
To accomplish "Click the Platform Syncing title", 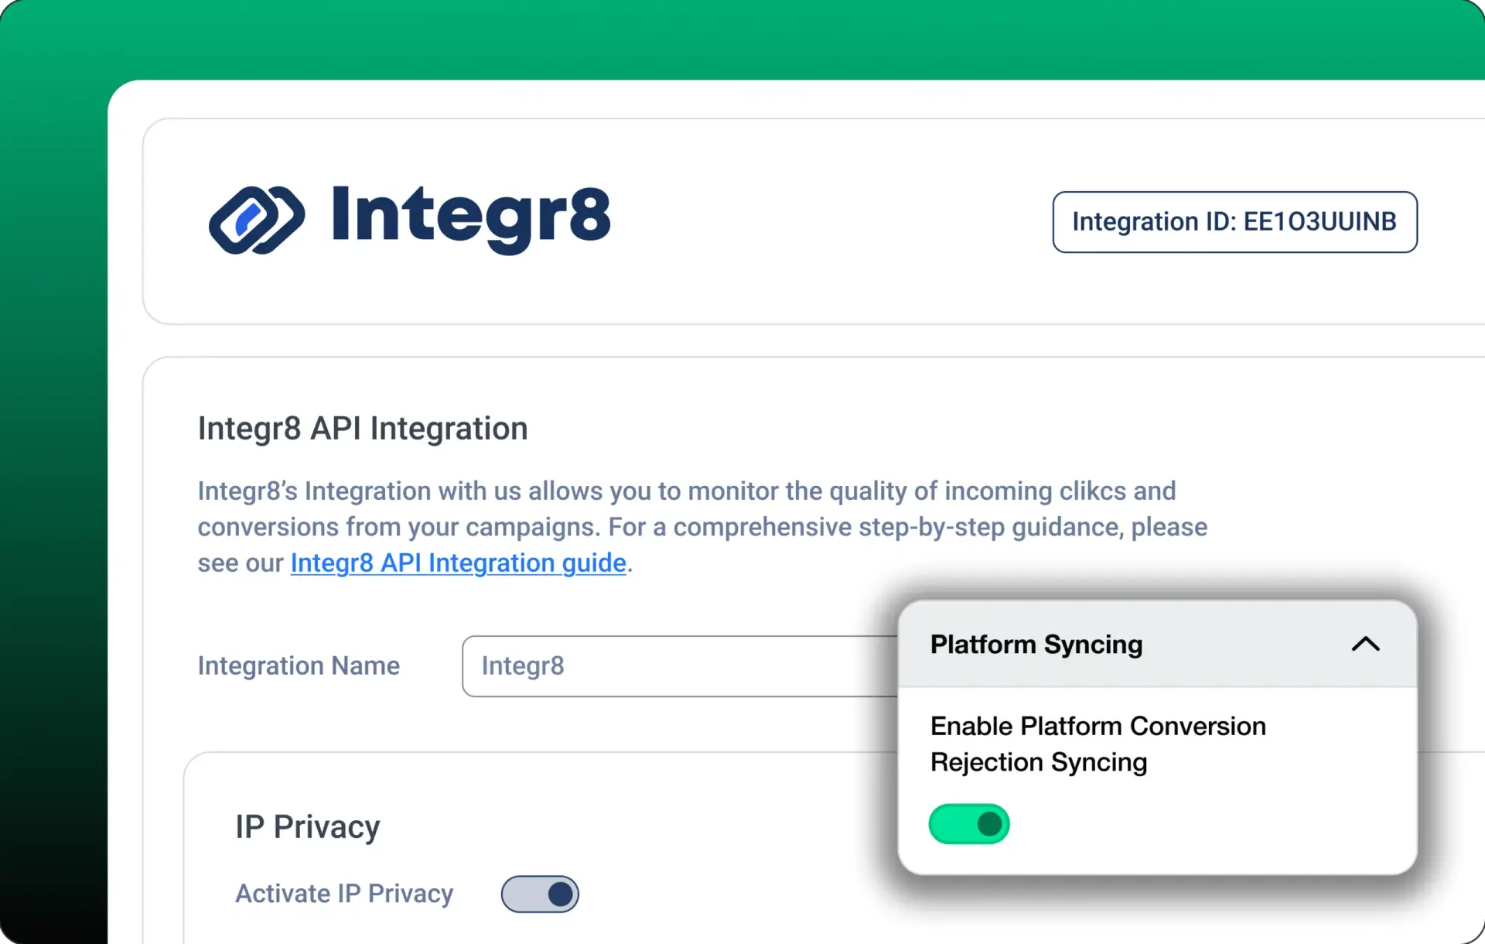I will (x=1036, y=644).
